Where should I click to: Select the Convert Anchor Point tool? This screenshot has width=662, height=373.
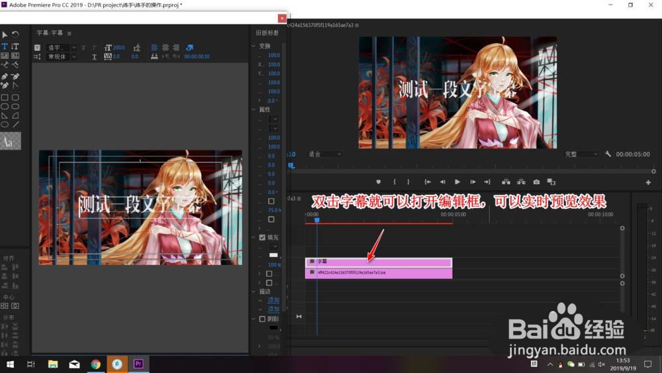coord(15,85)
